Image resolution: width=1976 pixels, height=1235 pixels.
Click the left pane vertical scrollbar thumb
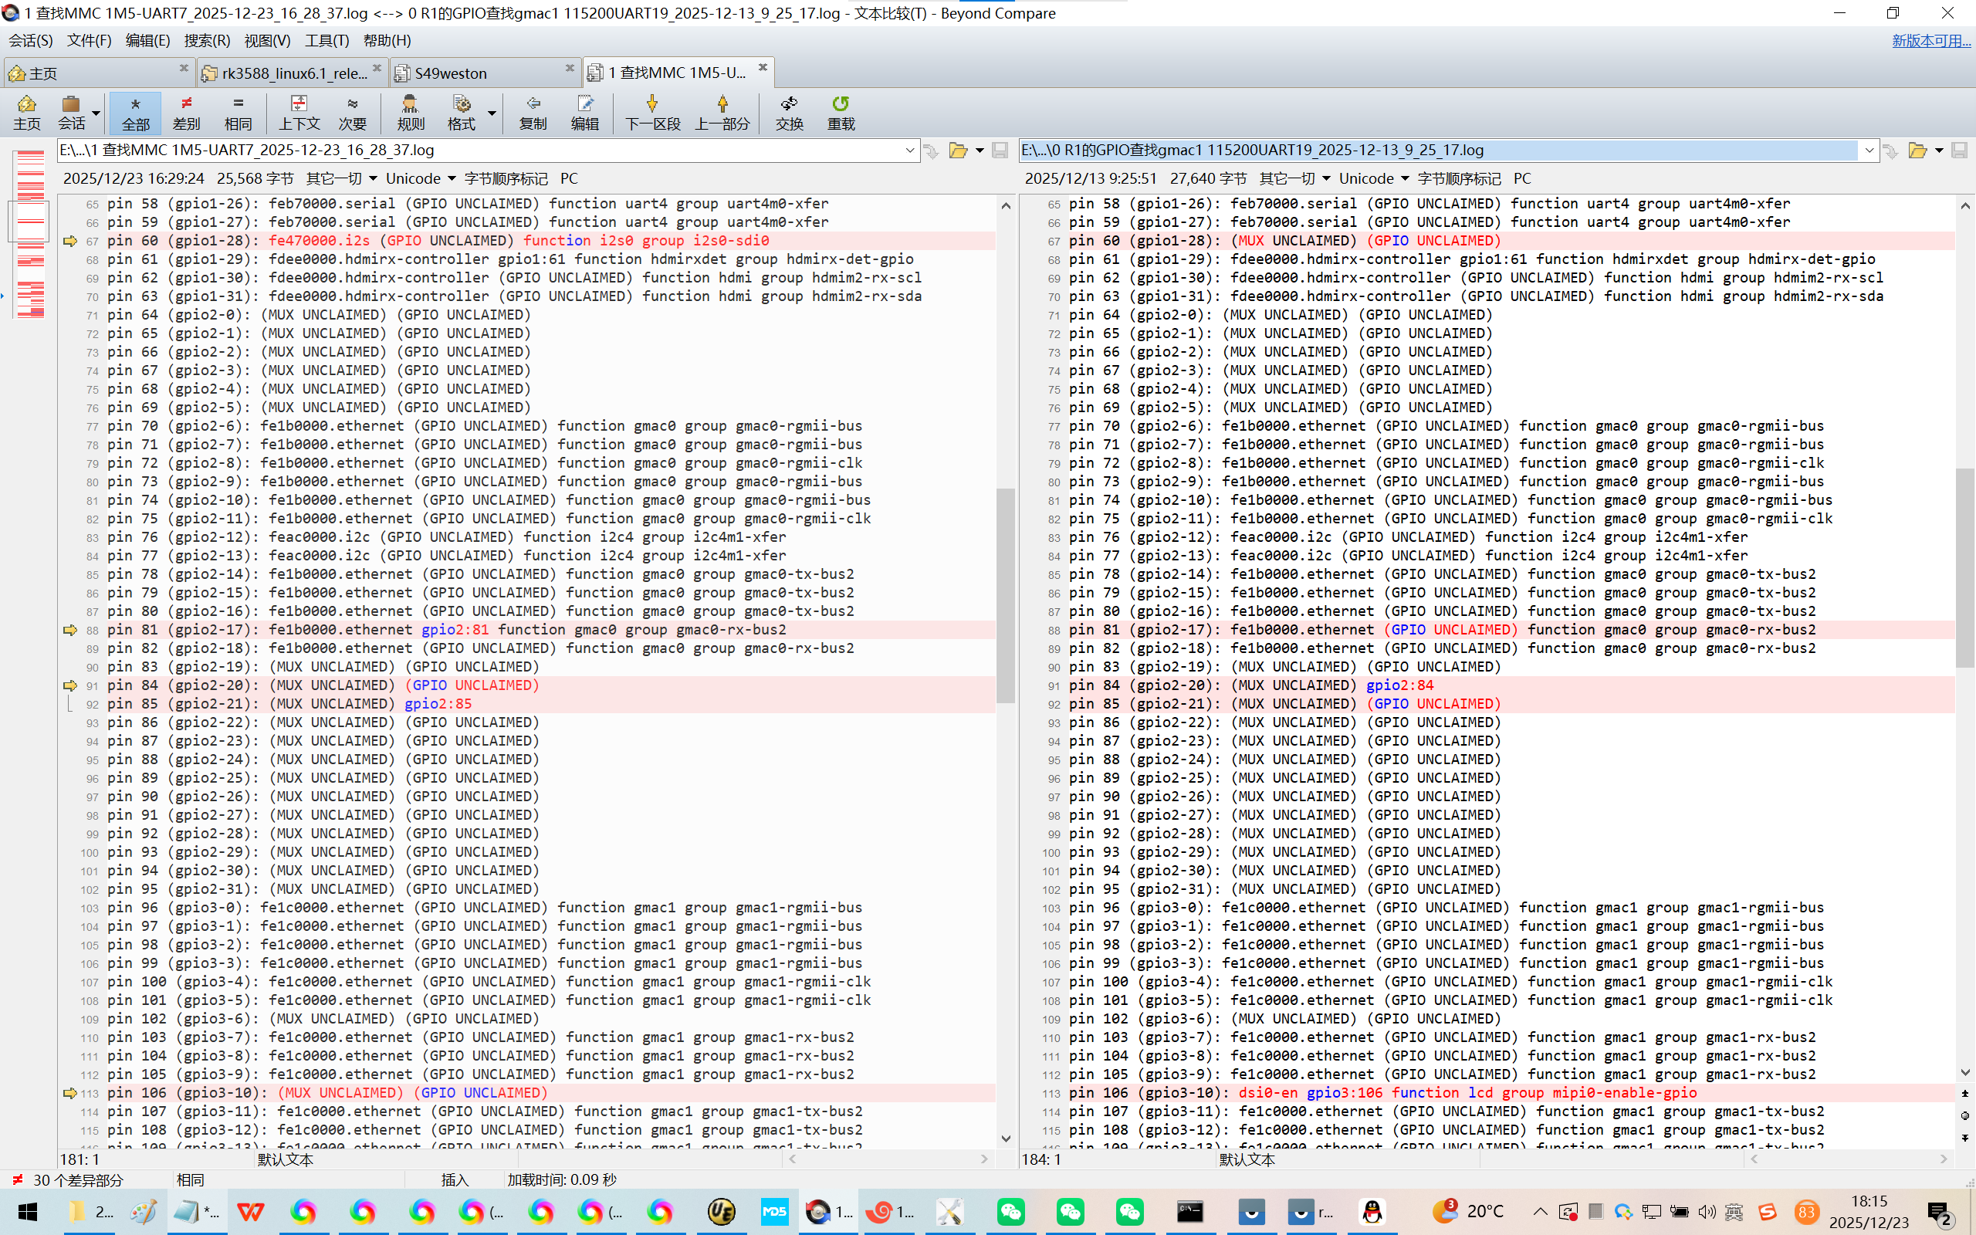[1005, 594]
